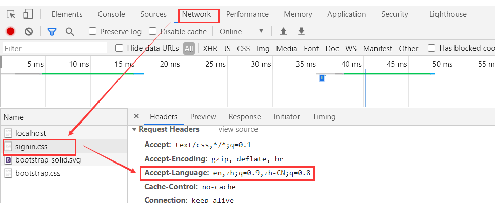Viewport: 495px width, 203px height.
Task: Check the Disable cache option
Action: pos(153,31)
